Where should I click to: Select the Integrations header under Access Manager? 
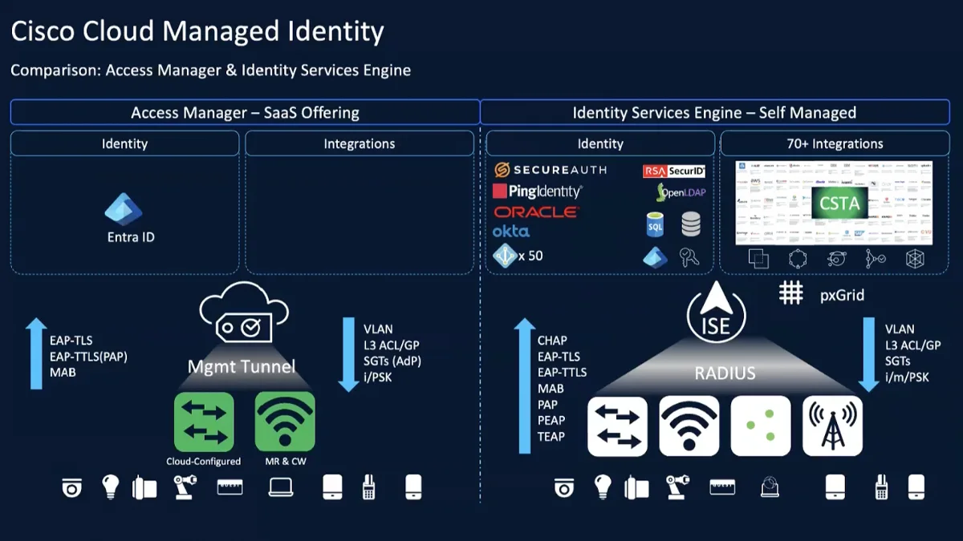pos(360,143)
